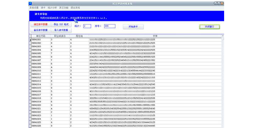The image size is (262, 128).
Task: Click the 导入读卡数据 button
Action: pyautogui.click(x=61, y=30)
